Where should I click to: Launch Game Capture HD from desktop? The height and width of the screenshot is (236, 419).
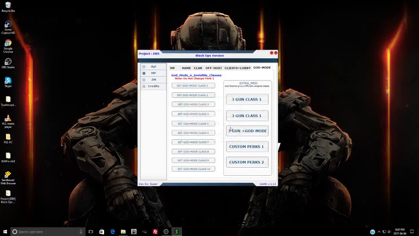(8, 28)
